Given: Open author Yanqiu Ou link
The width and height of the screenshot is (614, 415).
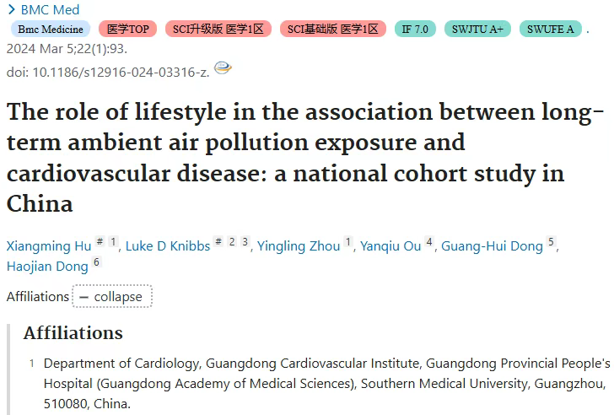Looking at the screenshot, I should (x=390, y=245).
